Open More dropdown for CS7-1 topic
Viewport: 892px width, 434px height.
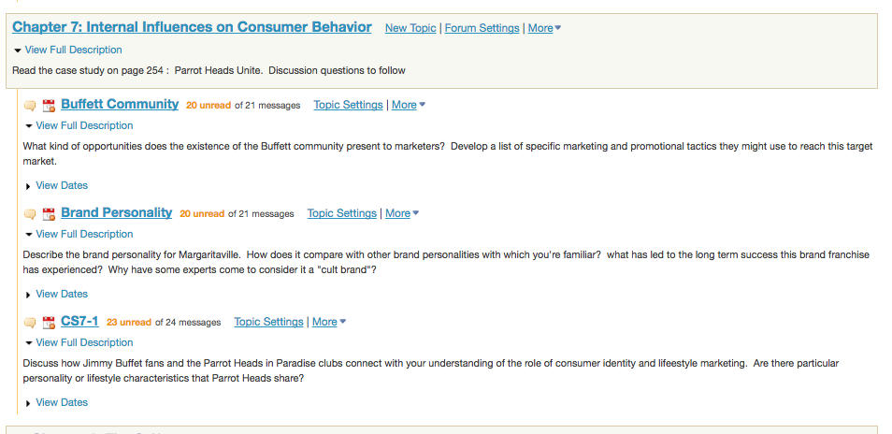(329, 322)
